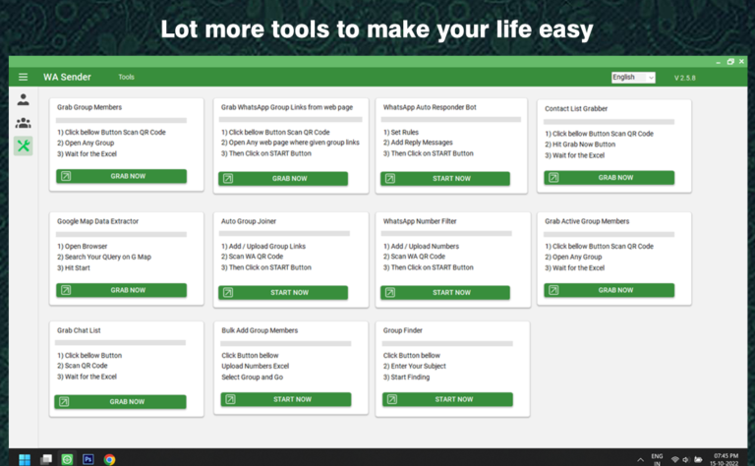755x466 pixels.
Task: Click START NOW for Bulk Add Group Members
Action: point(283,399)
